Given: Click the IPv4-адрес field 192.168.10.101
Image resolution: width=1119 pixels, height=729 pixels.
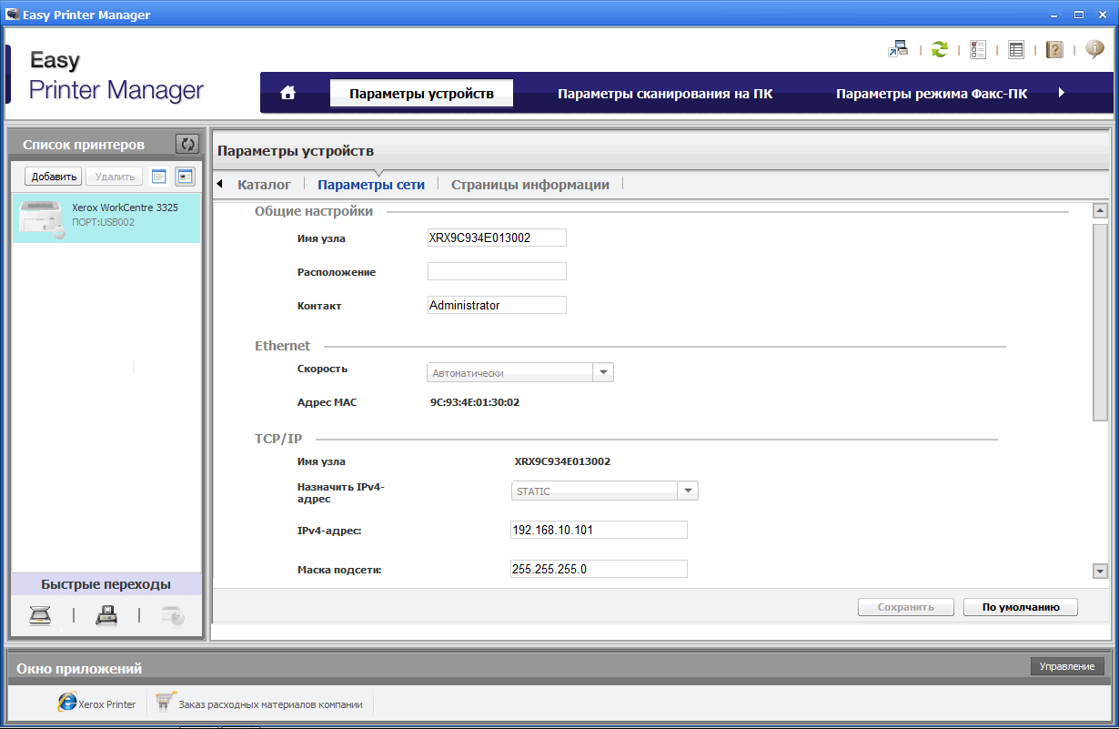Looking at the screenshot, I should [x=599, y=530].
